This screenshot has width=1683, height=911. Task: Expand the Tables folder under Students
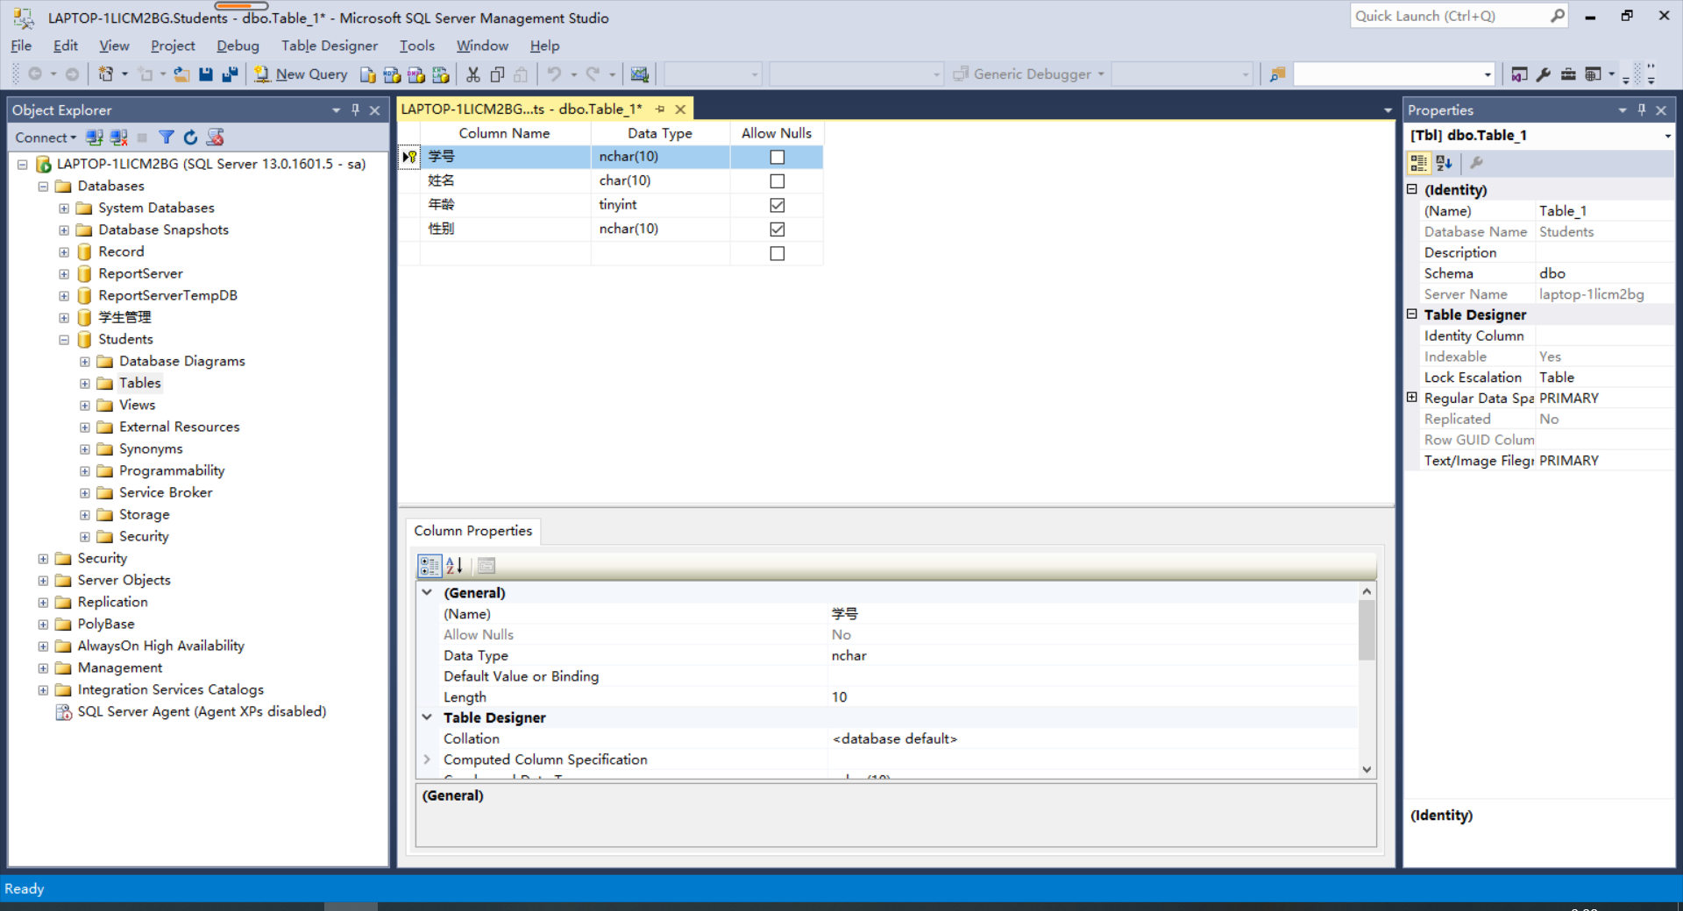(85, 384)
